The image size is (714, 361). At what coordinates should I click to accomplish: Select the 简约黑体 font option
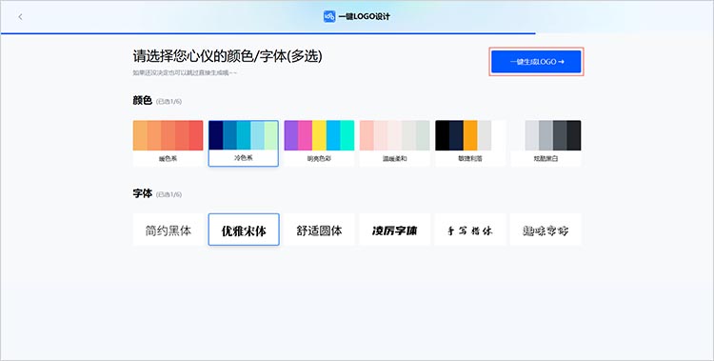168,230
